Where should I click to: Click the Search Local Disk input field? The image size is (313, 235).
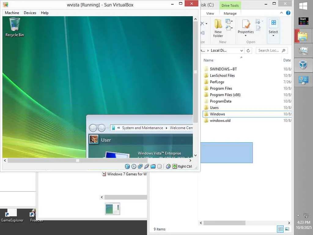click(x=272, y=50)
